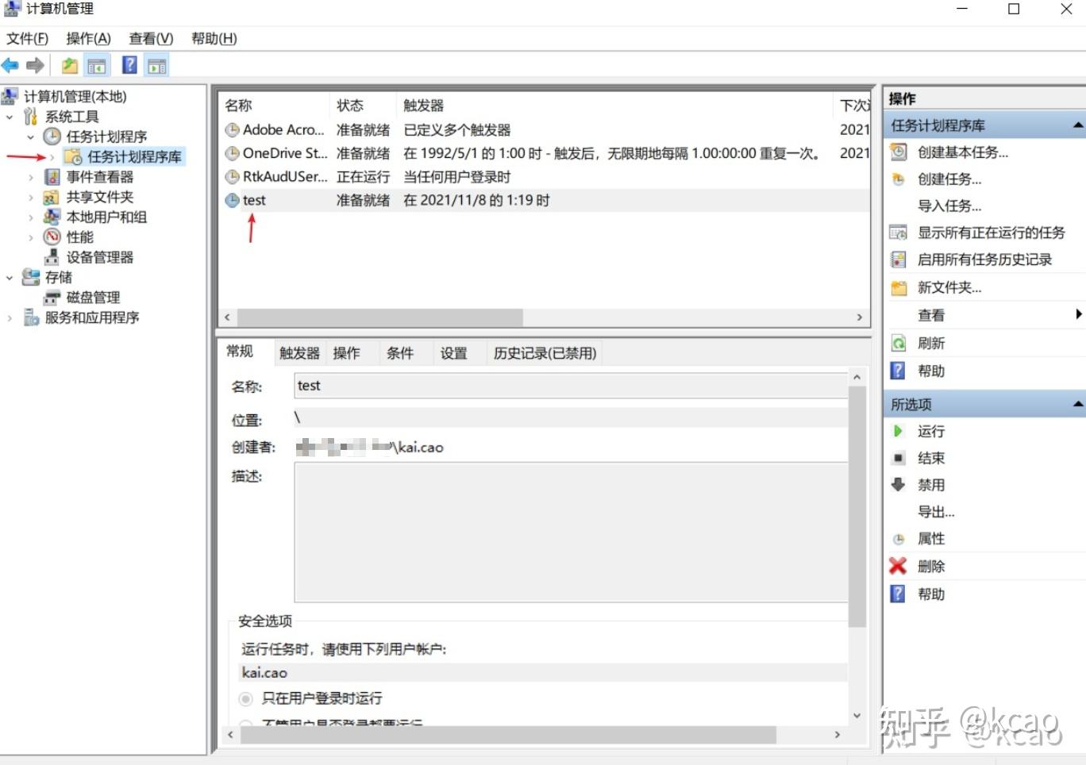Switch to the Triggers (触发器) tab
The image size is (1086, 765).
[x=299, y=353]
